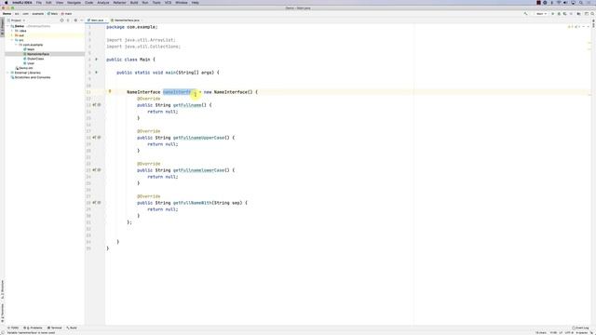This screenshot has width=596, height=335.
Task: Click the implements gutter icon beside getFullNameWith
Action: point(94,203)
